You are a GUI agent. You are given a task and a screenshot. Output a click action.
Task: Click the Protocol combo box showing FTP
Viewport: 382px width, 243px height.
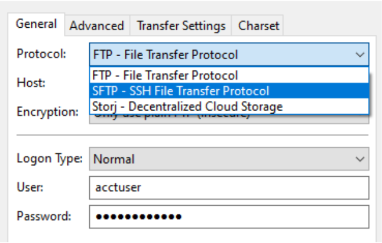pyautogui.click(x=229, y=54)
